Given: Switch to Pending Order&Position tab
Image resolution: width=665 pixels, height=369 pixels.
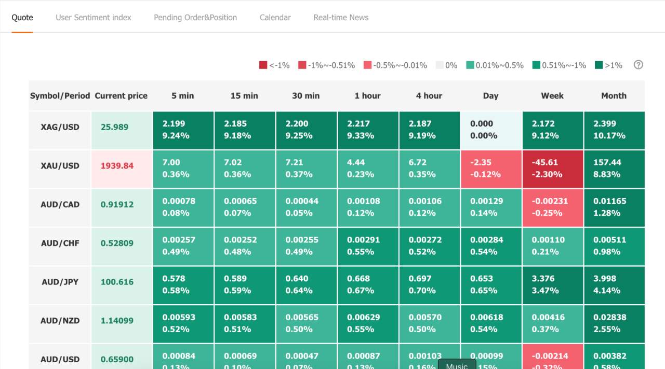Looking at the screenshot, I should pyautogui.click(x=195, y=18).
